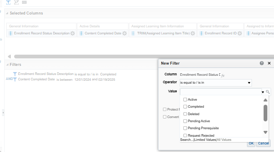Screen dimensions: 274x152
Task: Click the AND operator in filters
Action: tap(9, 79)
